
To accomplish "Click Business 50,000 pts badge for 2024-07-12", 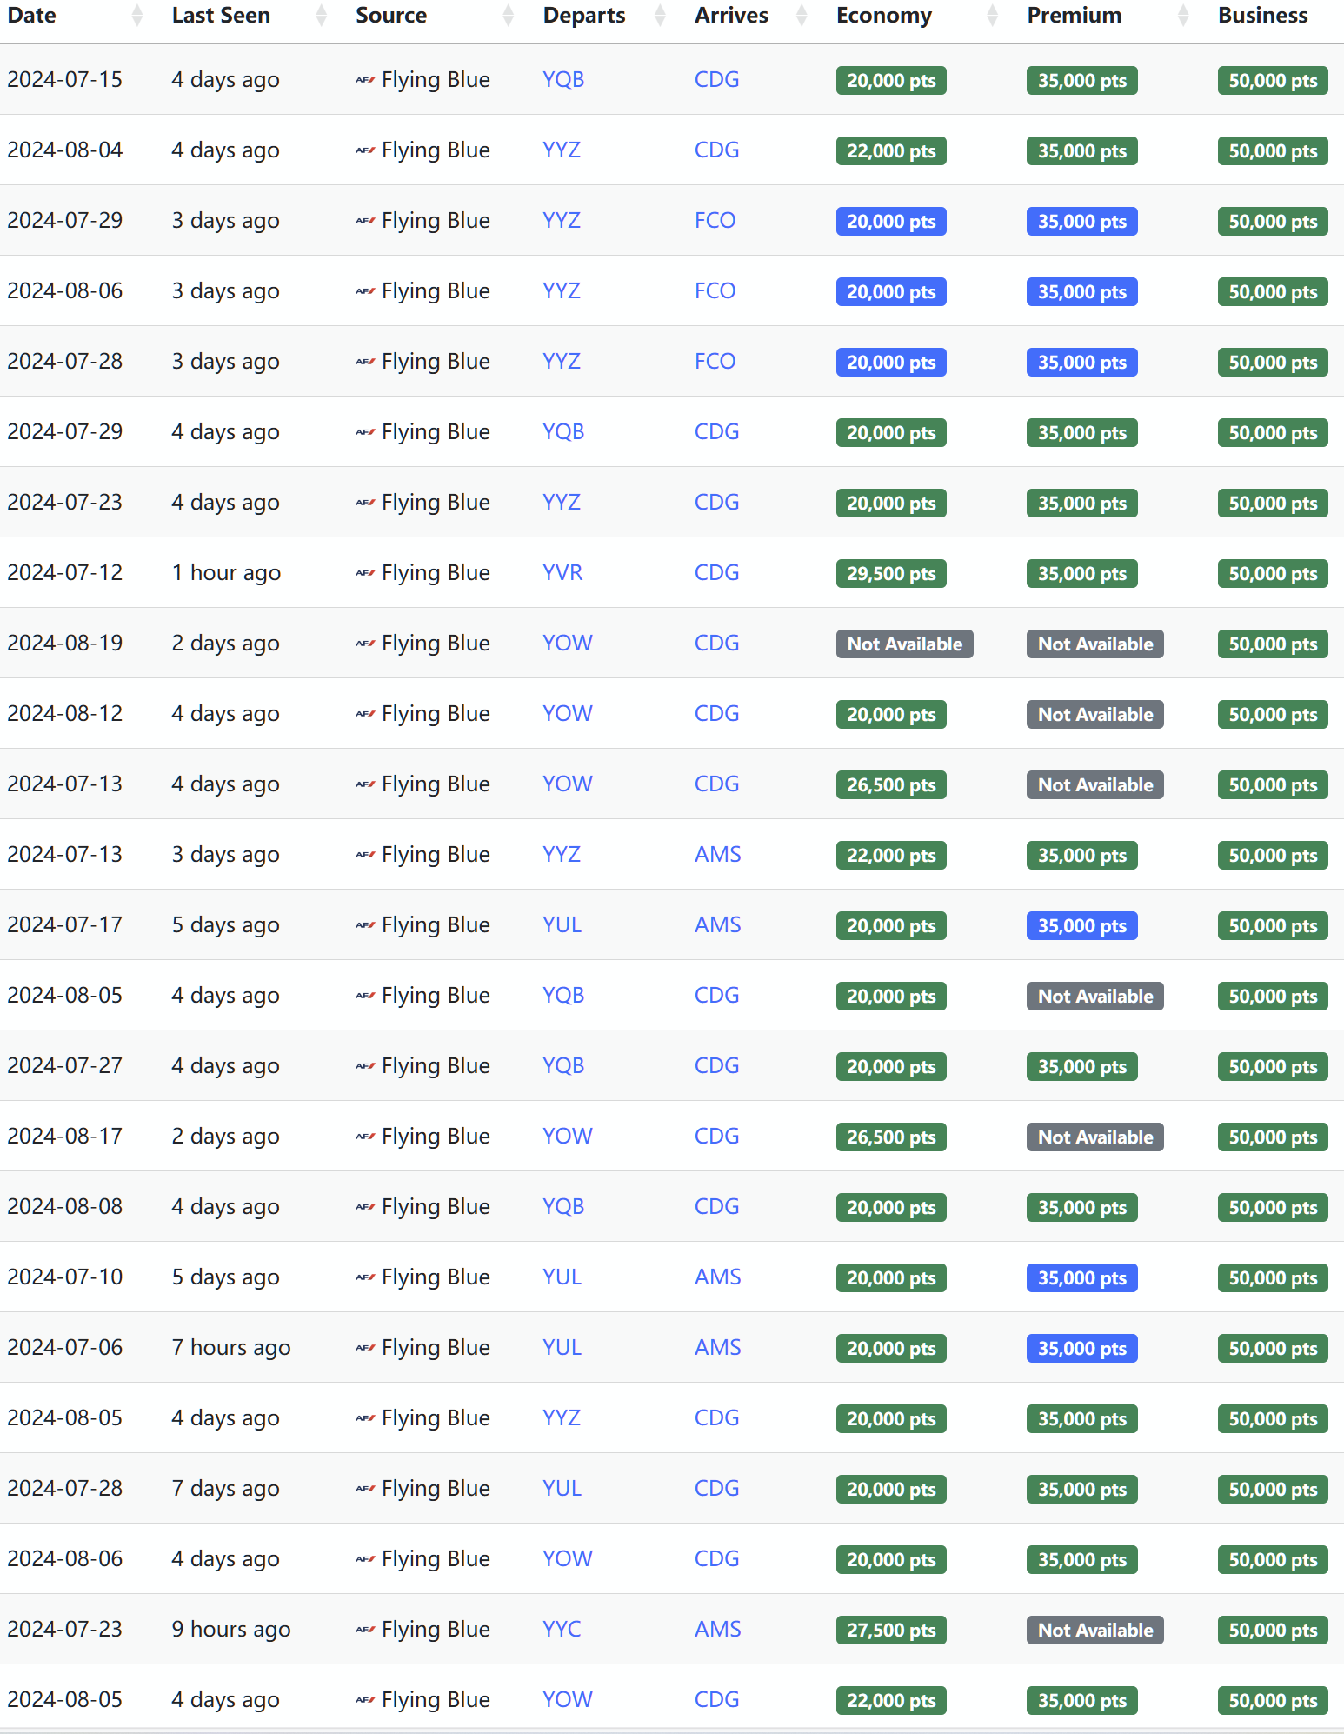I will [x=1272, y=574].
